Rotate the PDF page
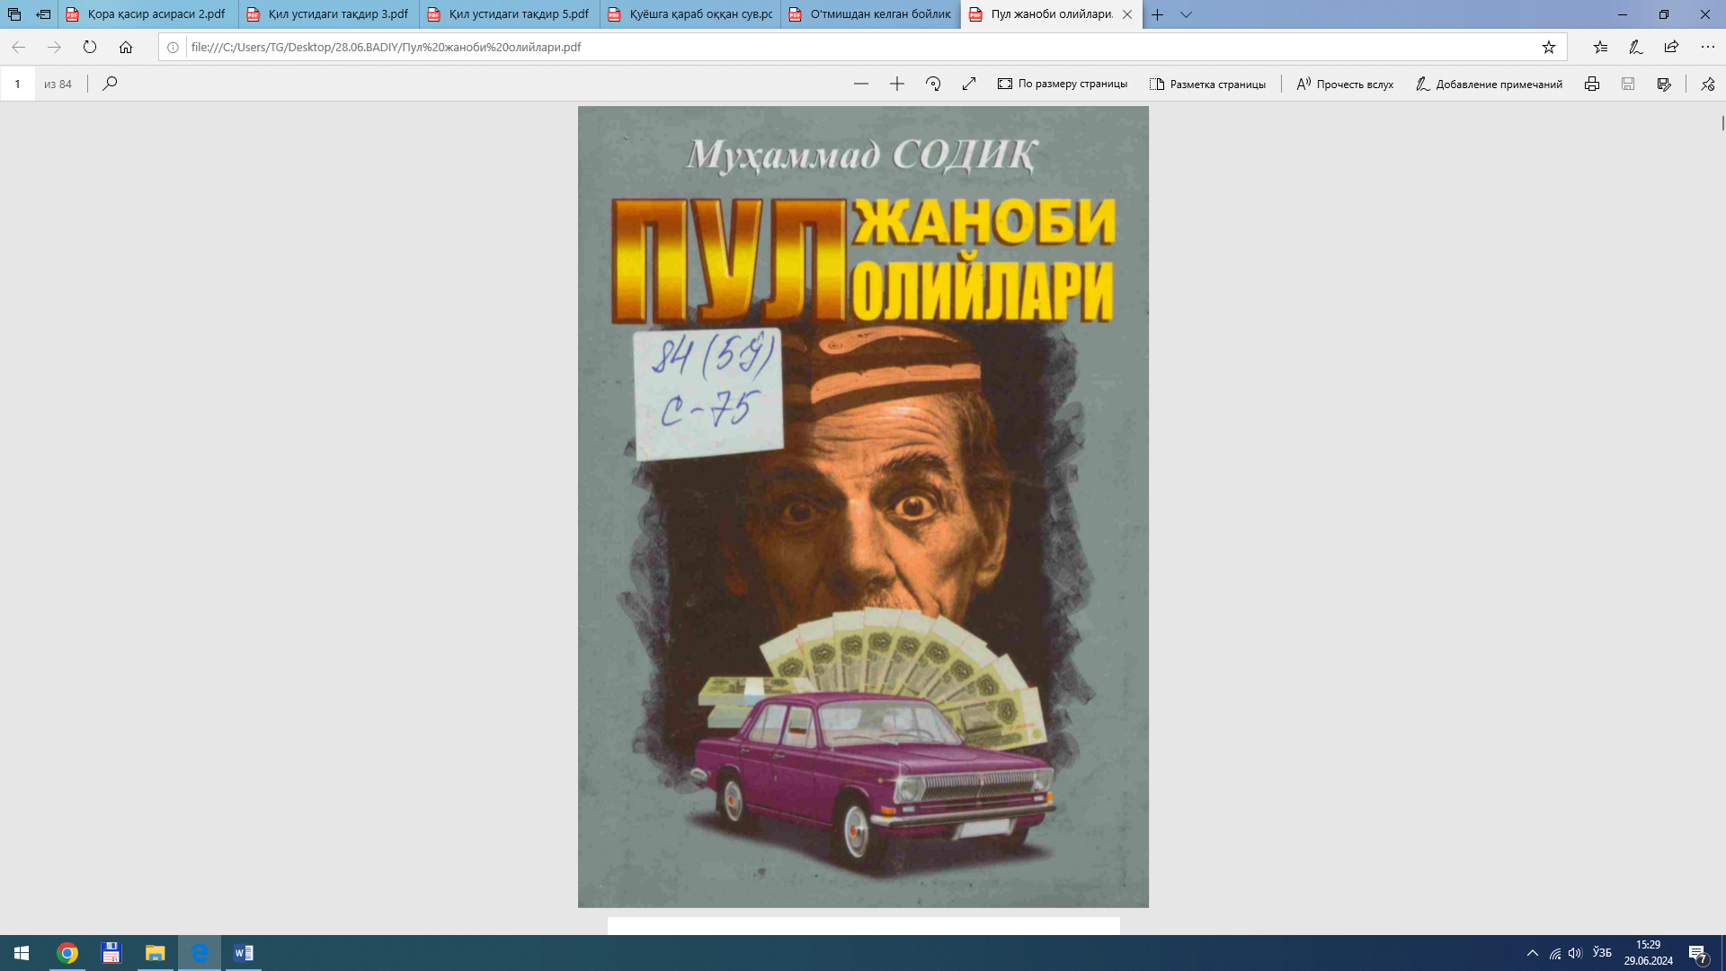 tap(933, 84)
